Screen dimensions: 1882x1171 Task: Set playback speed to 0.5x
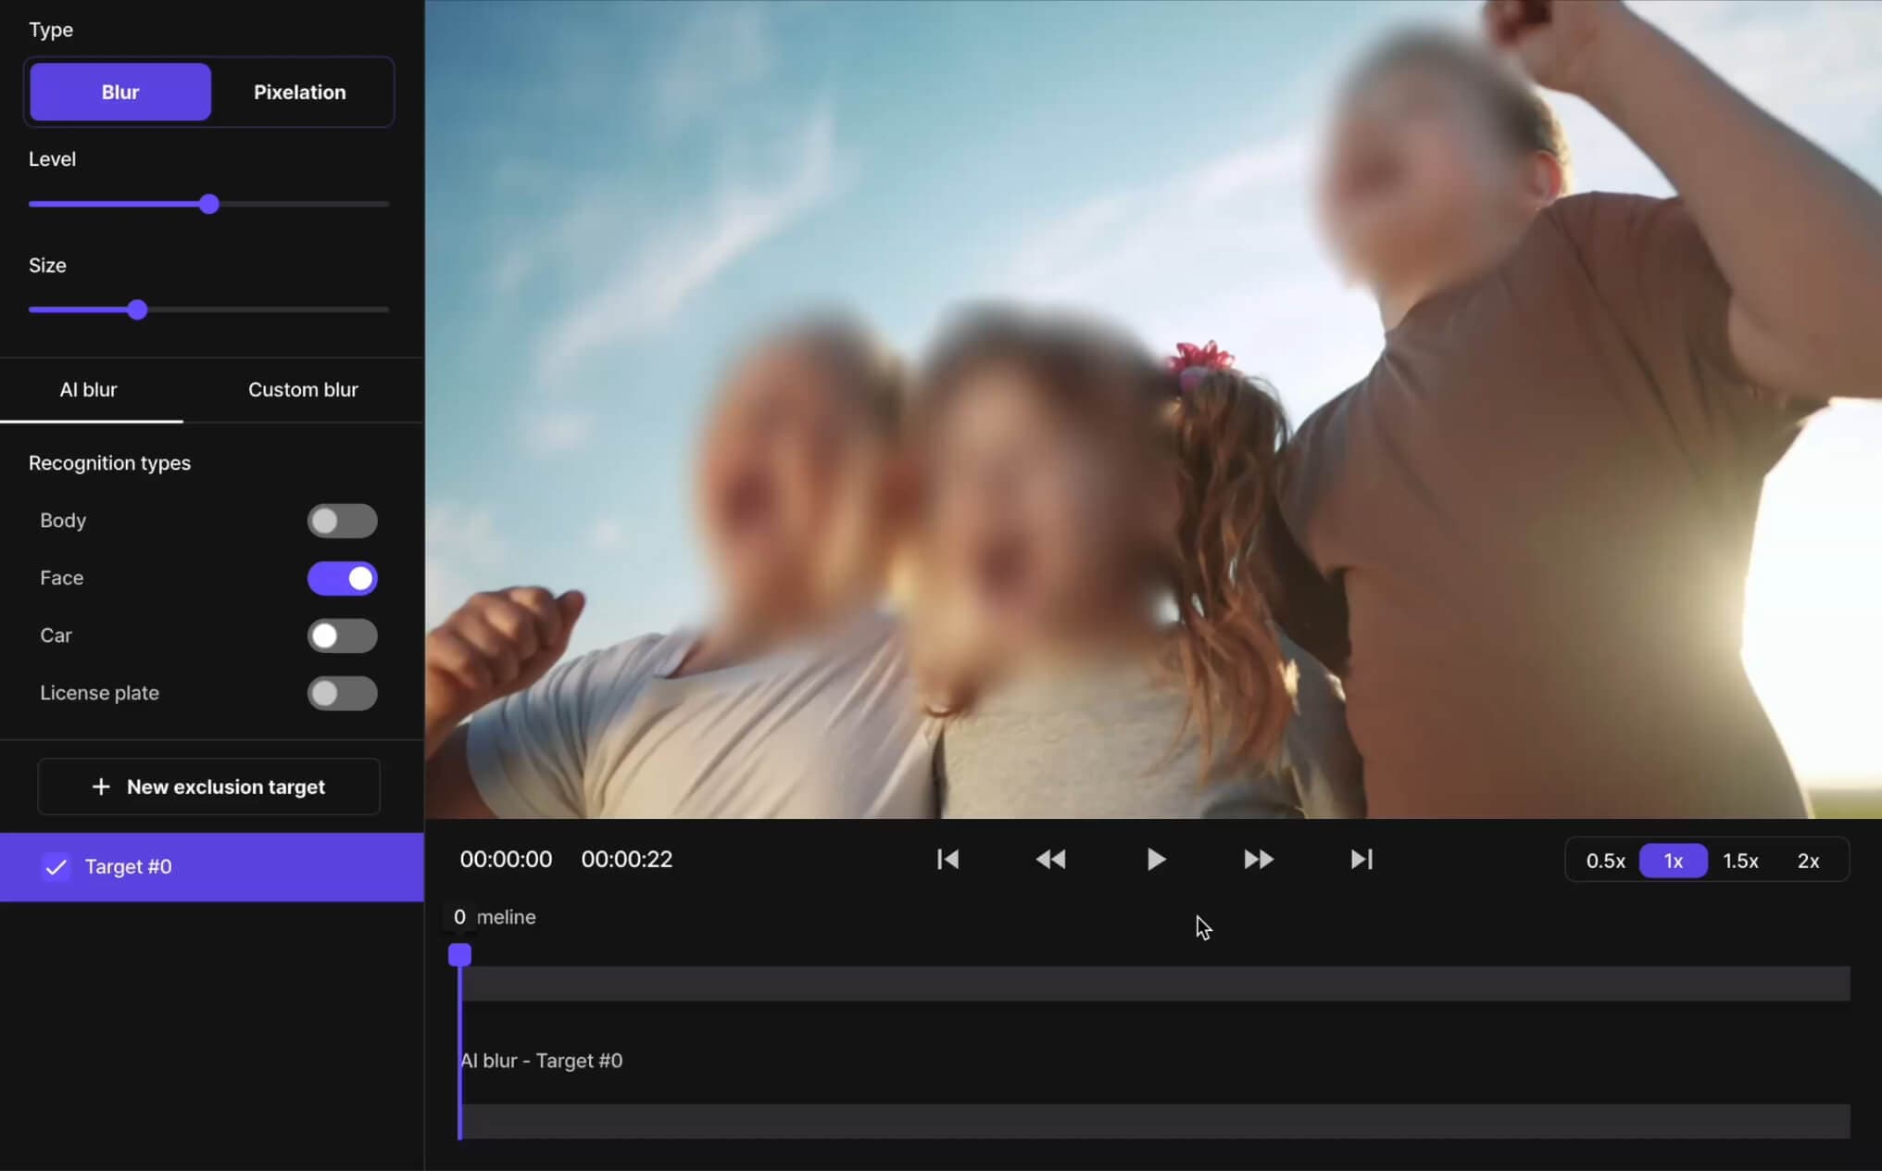tap(1605, 861)
